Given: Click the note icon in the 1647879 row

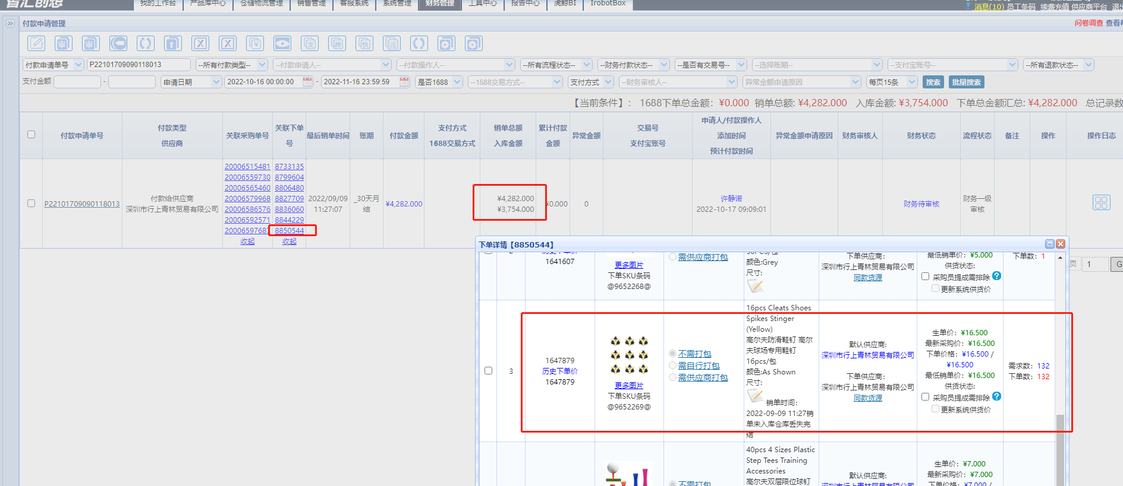Looking at the screenshot, I should (755, 395).
